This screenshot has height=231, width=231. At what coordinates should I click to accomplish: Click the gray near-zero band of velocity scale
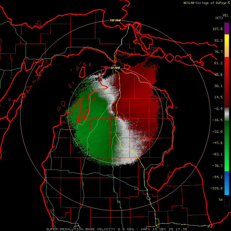click(x=227, y=114)
